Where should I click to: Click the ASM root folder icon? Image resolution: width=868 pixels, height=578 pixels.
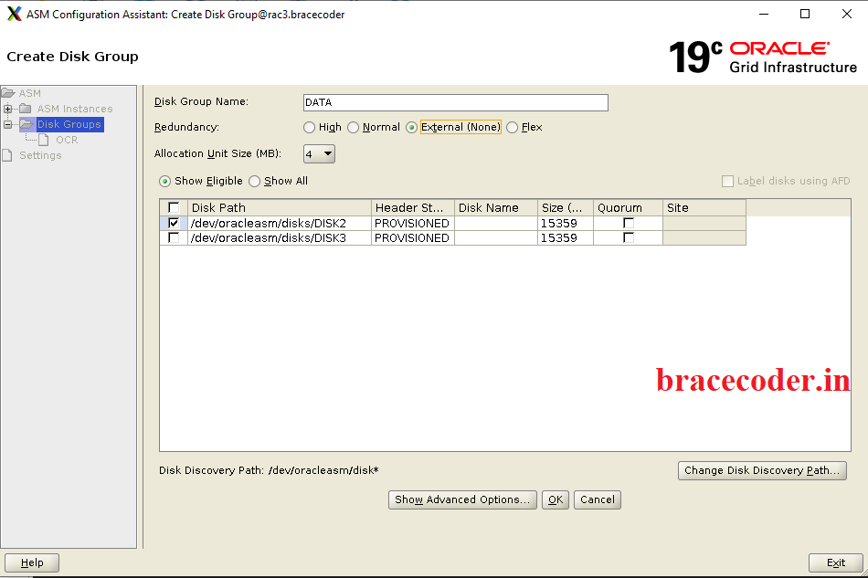(9, 93)
